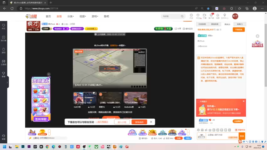267x150 pixels.
Task: Click the Douyu logo in the header
Action: coord(31,16)
